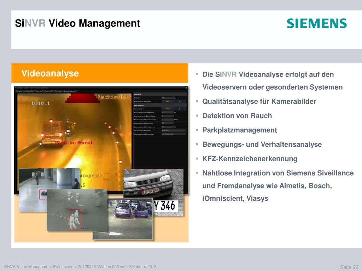The width and height of the screenshot is (362, 271).
Task: Close the embedded video analysis configuration window
Action: tap(186, 88)
